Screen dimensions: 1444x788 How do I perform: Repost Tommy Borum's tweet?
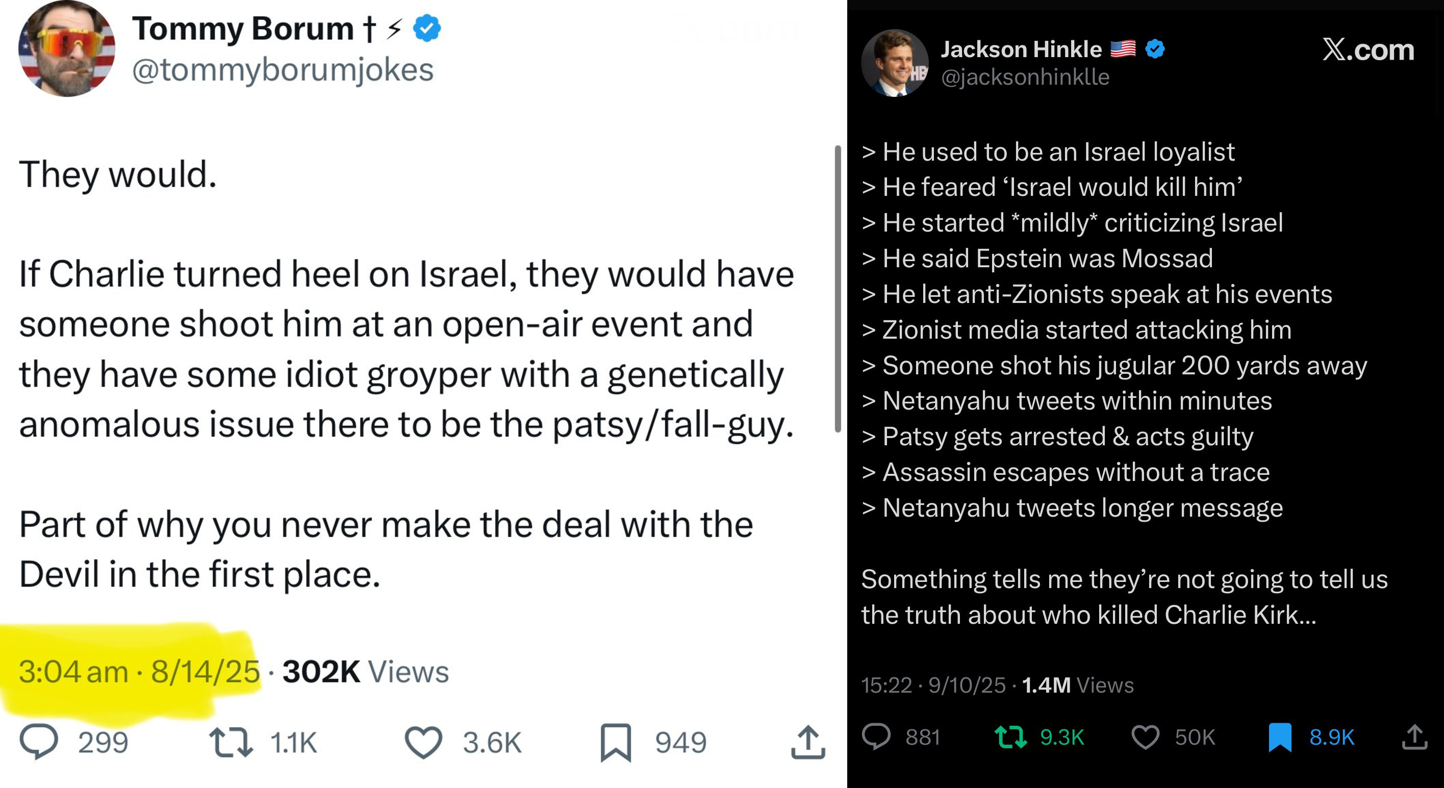click(231, 742)
